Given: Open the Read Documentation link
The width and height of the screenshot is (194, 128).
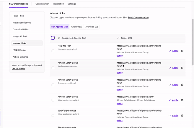Looking at the screenshot, I should click(x=138, y=18).
